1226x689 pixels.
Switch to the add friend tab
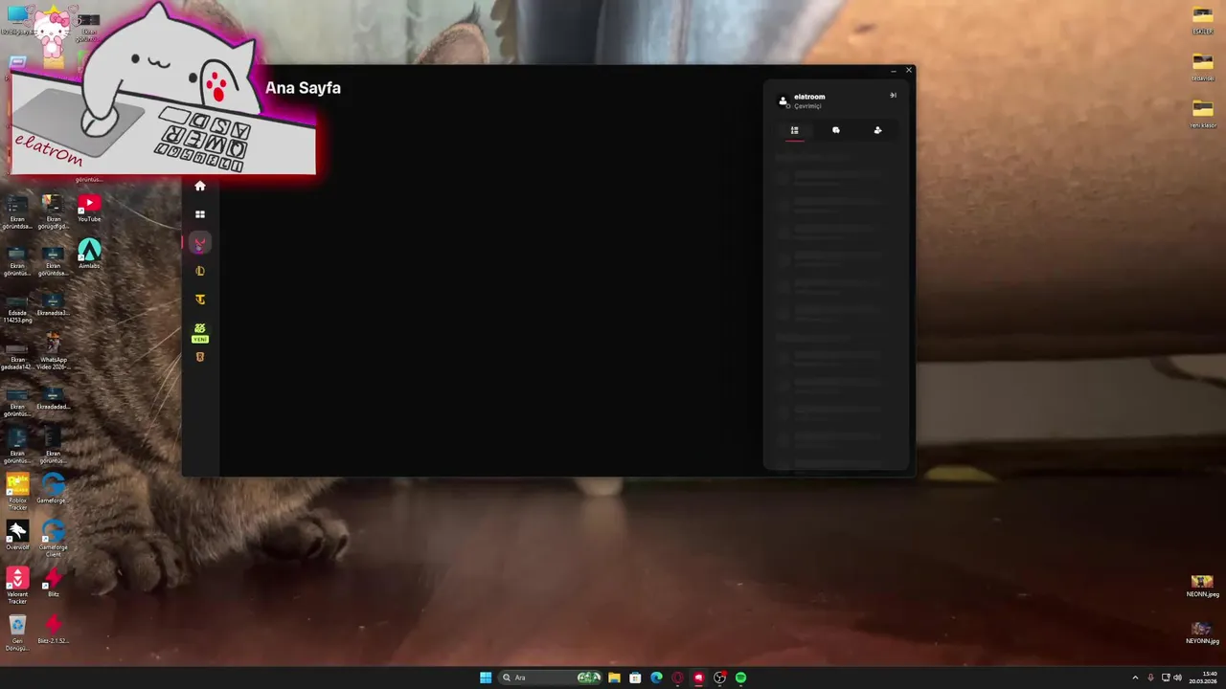tap(877, 130)
